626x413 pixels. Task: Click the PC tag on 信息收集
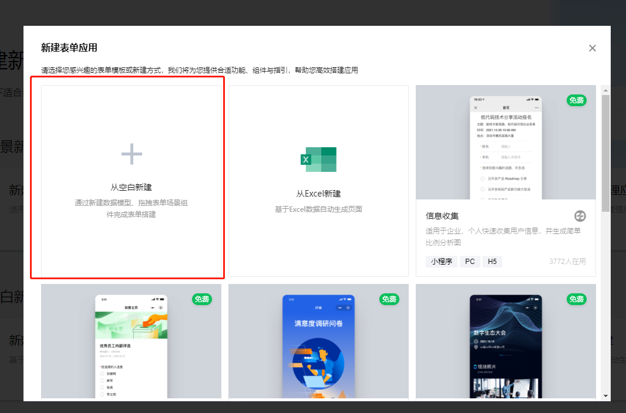[x=470, y=262]
